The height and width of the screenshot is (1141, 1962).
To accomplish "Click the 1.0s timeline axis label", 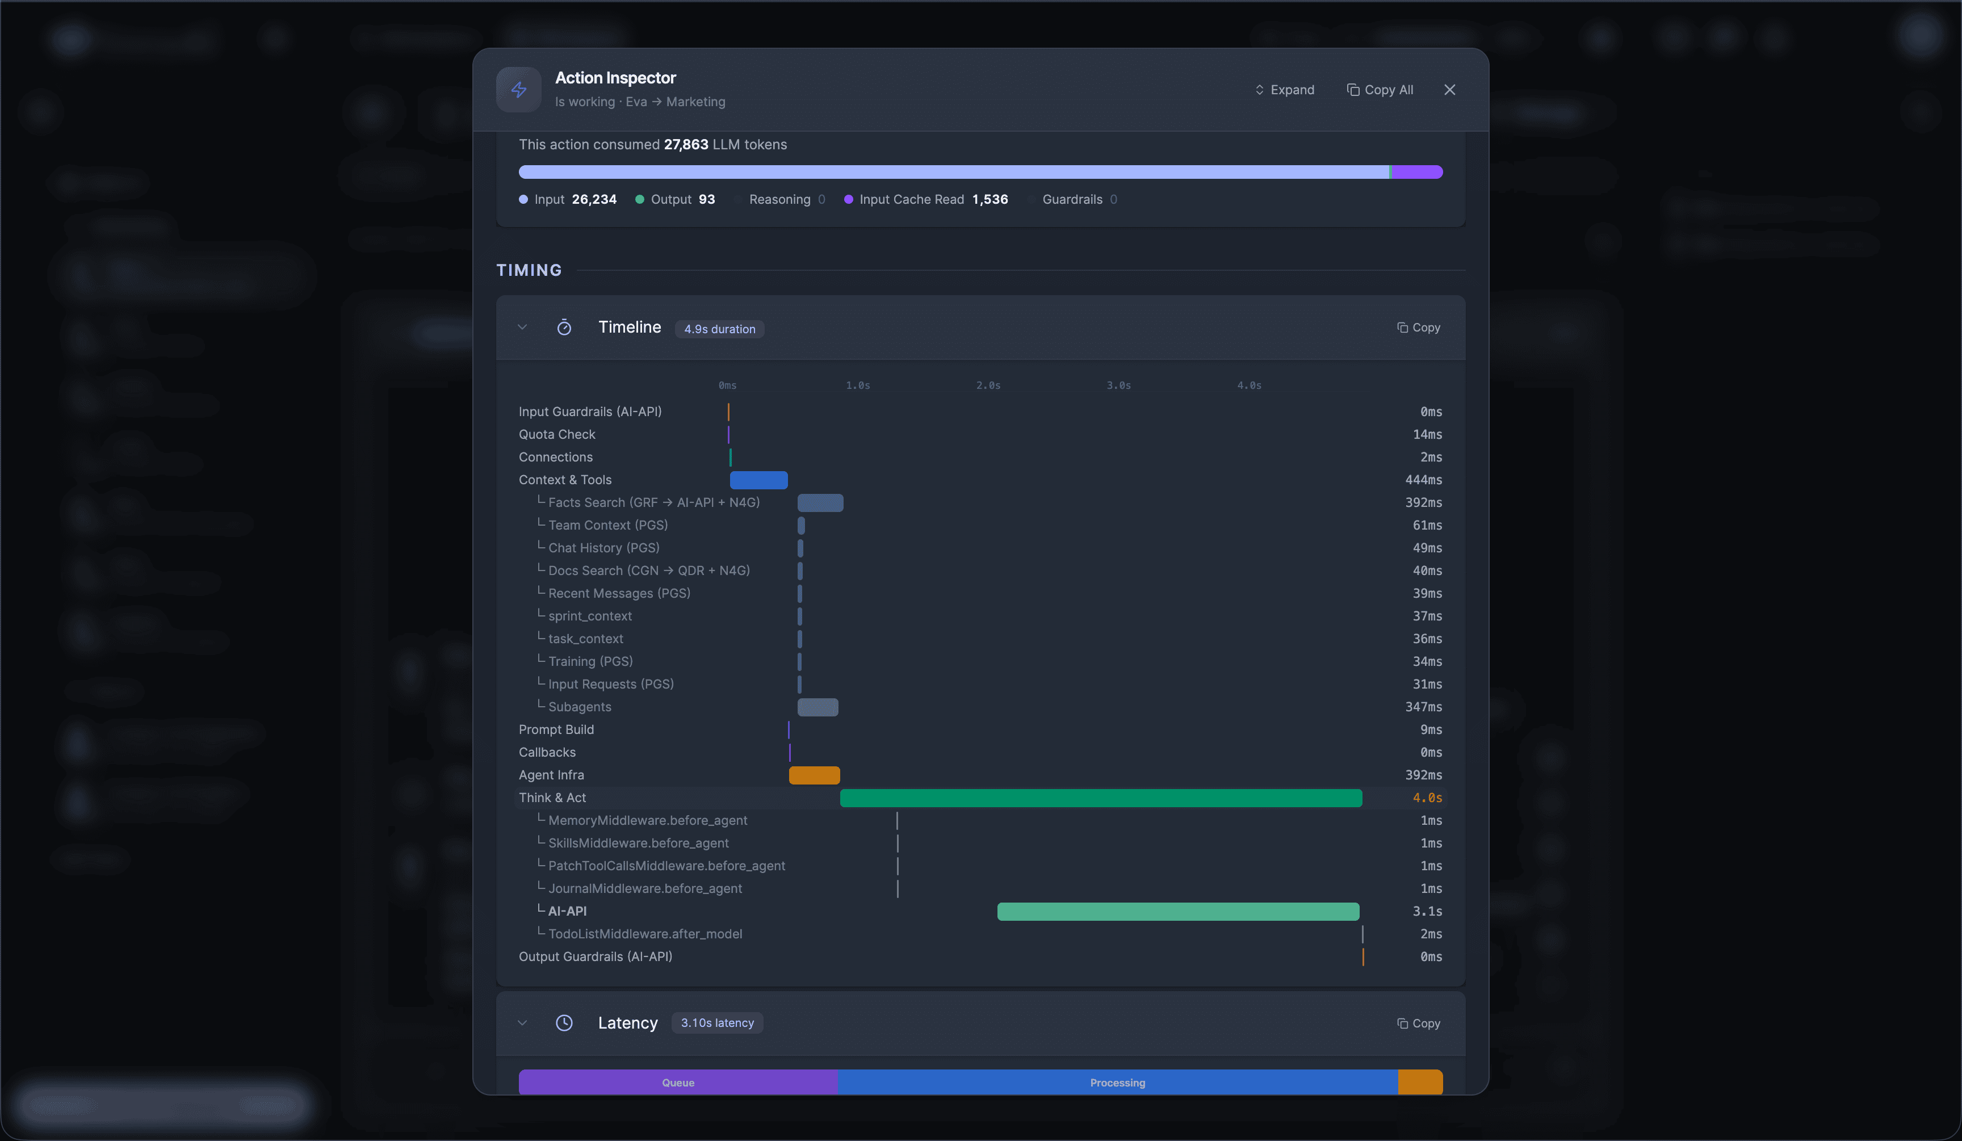I will click(x=858, y=385).
